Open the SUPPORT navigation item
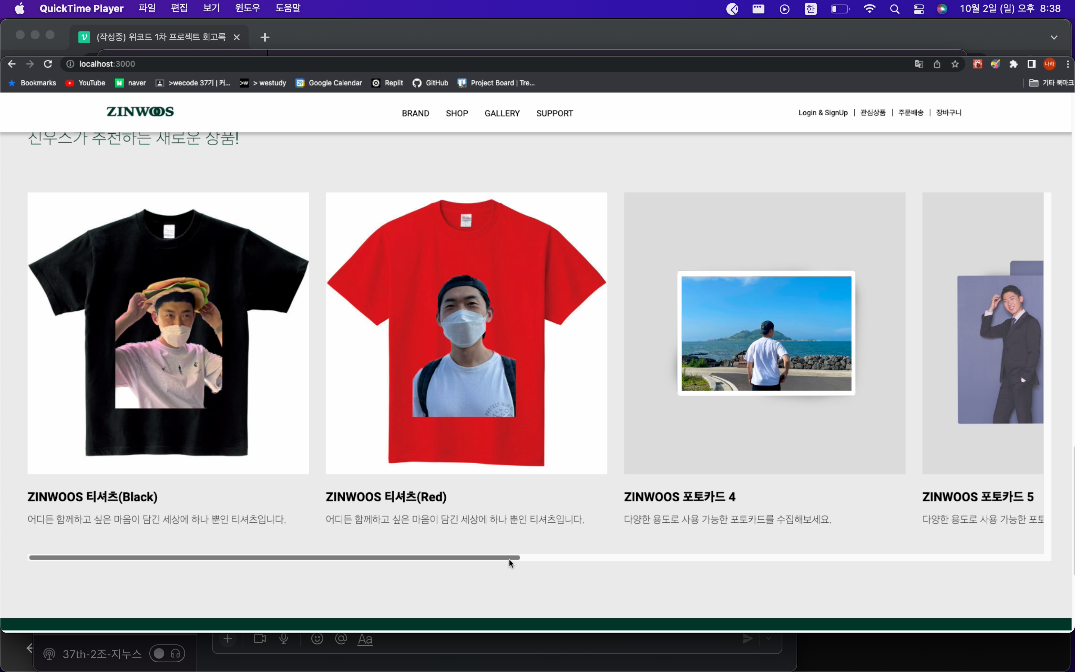Image resolution: width=1075 pixels, height=672 pixels. coord(554,113)
